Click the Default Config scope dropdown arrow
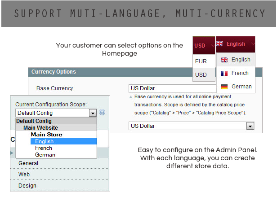The height and width of the screenshot is (201, 277). [93, 113]
